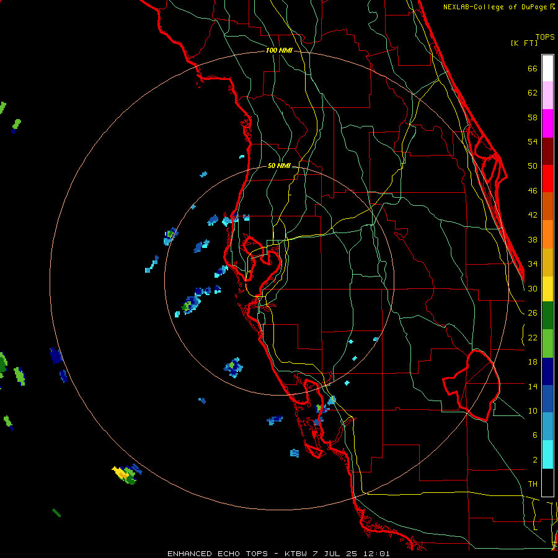Screen dimensions: 558x558
Task: Click the legend value 30
Action: (533, 288)
